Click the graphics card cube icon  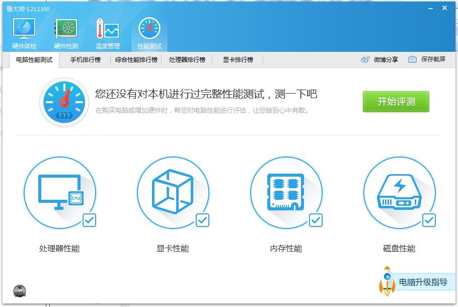(x=173, y=193)
